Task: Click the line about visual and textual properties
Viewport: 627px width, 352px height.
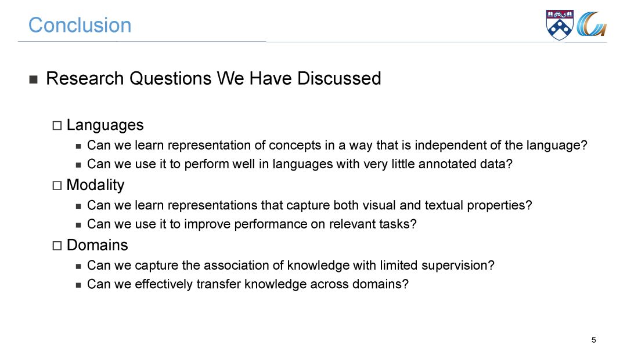Action: (x=309, y=205)
